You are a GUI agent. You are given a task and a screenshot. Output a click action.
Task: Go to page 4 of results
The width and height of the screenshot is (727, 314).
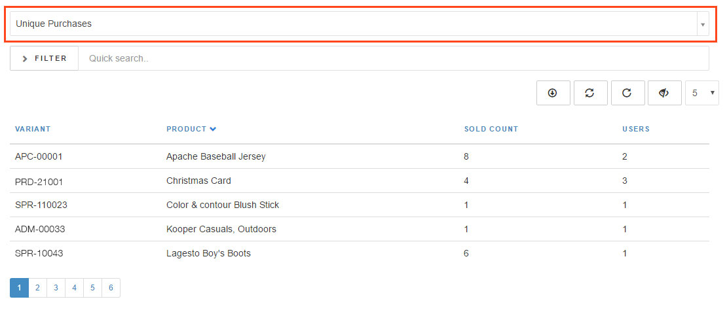74,288
